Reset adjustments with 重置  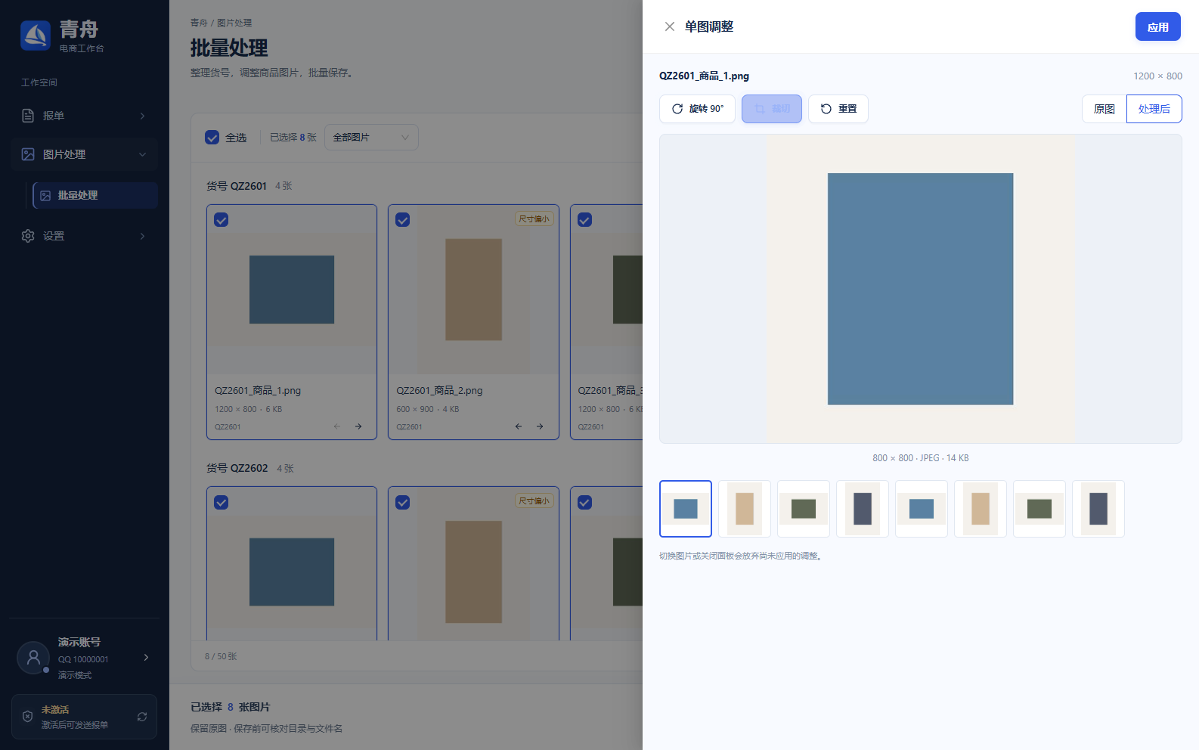pyautogui.click(x=838, y=109)
